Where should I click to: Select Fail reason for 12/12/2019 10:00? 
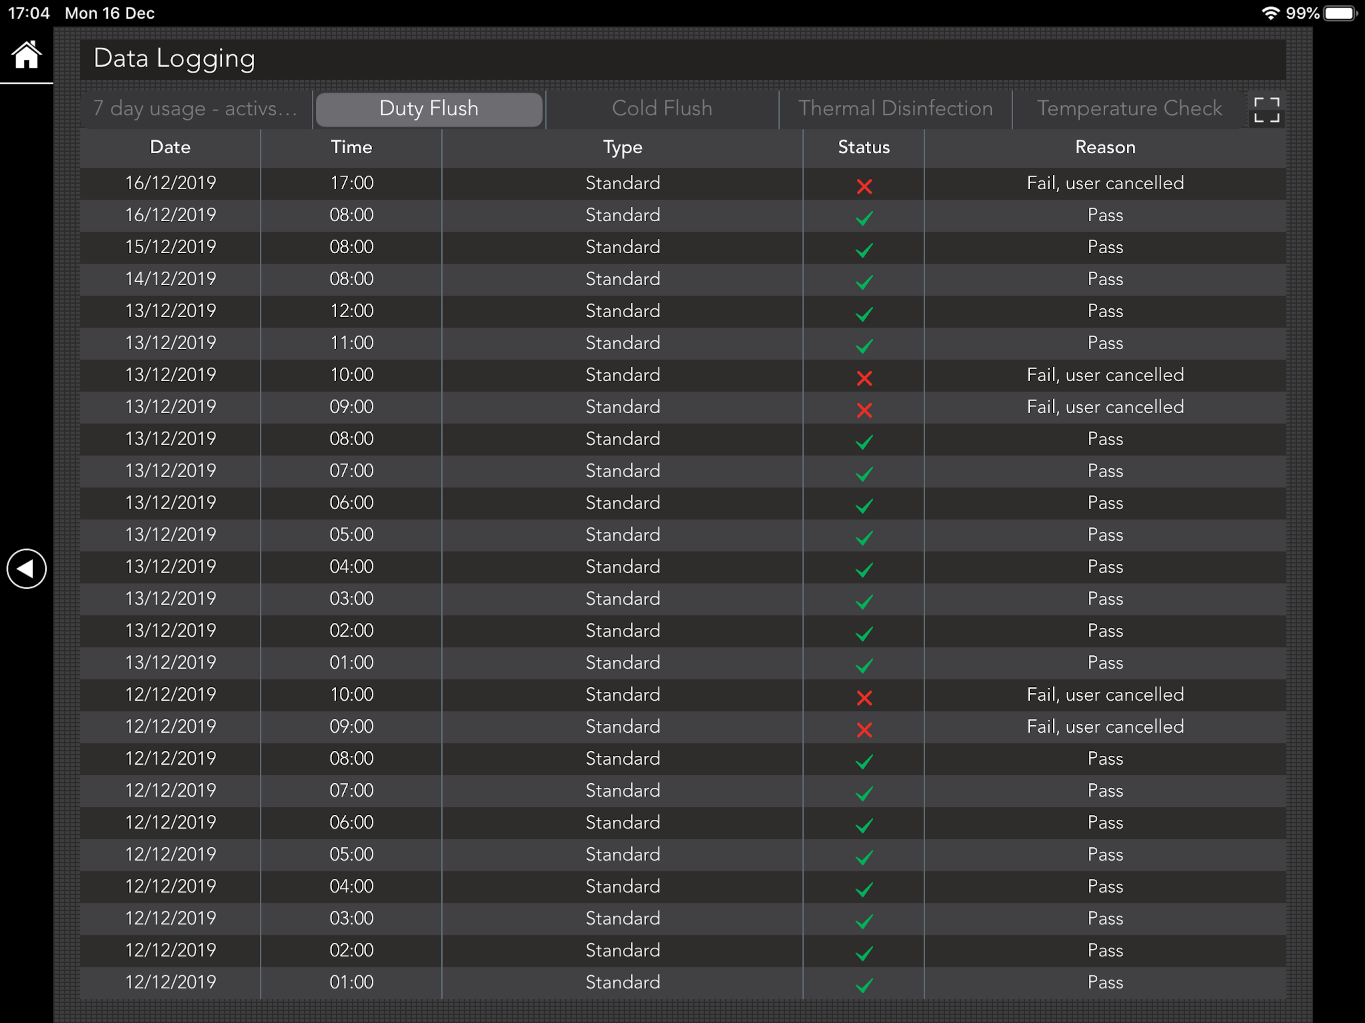[x=1105, y=695]
